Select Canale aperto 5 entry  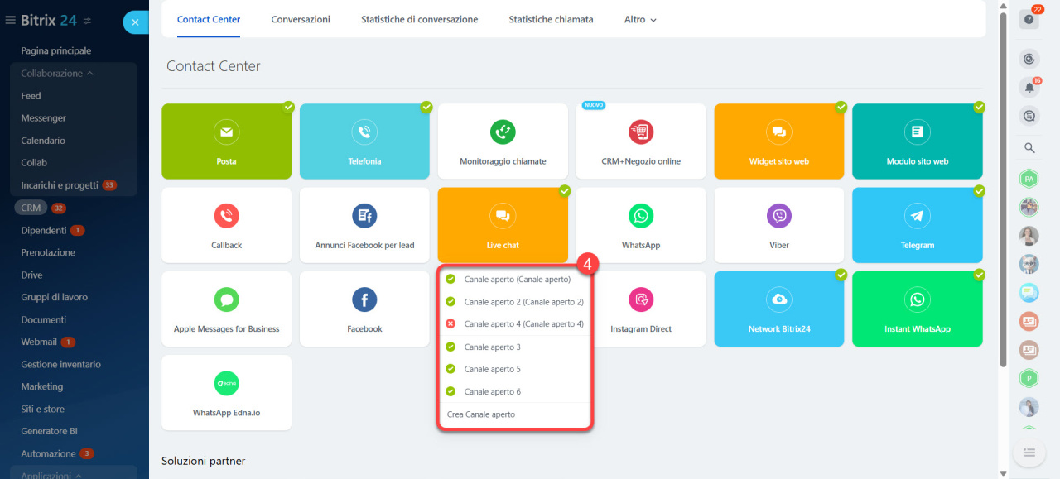click(515, 369)
